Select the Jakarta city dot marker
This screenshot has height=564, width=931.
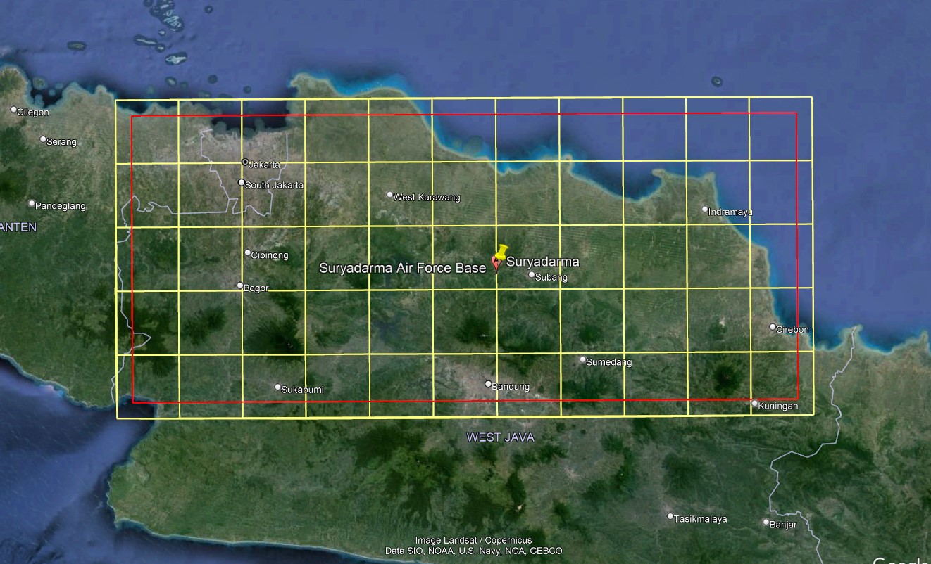pyautogui.click(x=245, y=162)
